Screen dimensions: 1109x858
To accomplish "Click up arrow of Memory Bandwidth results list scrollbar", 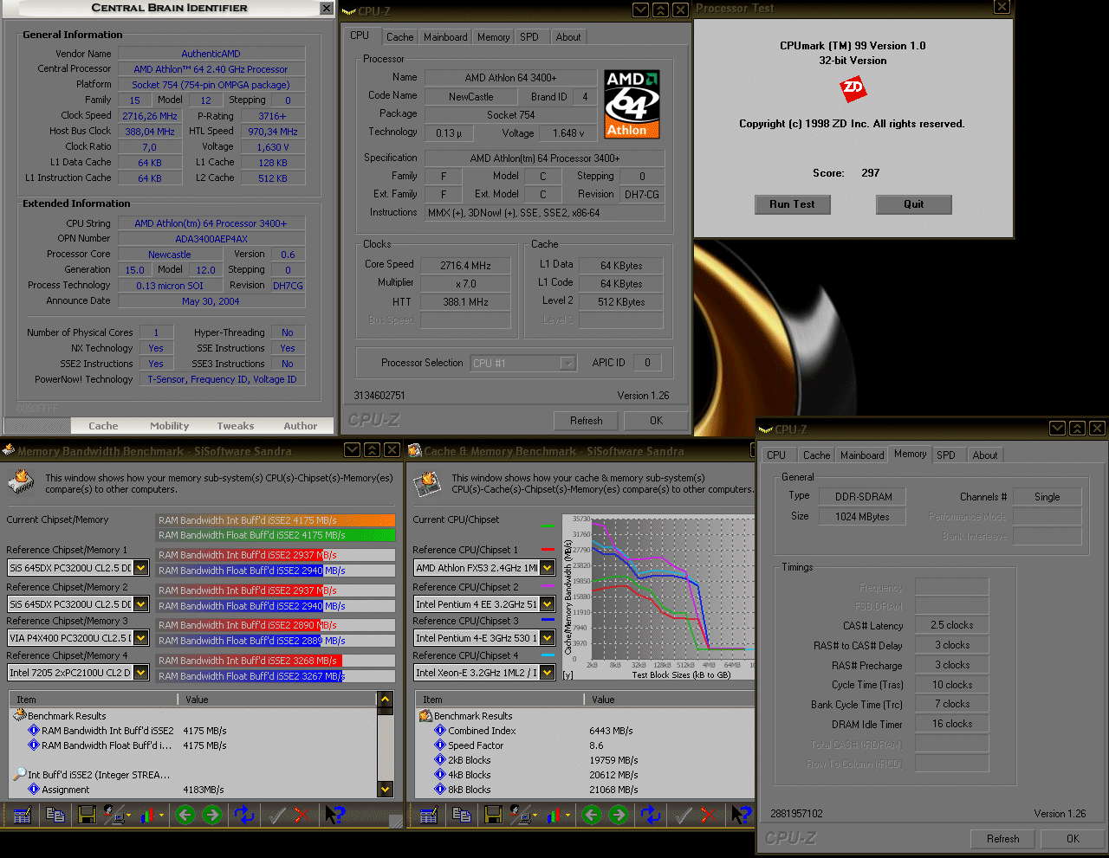I will click(386, 699).
